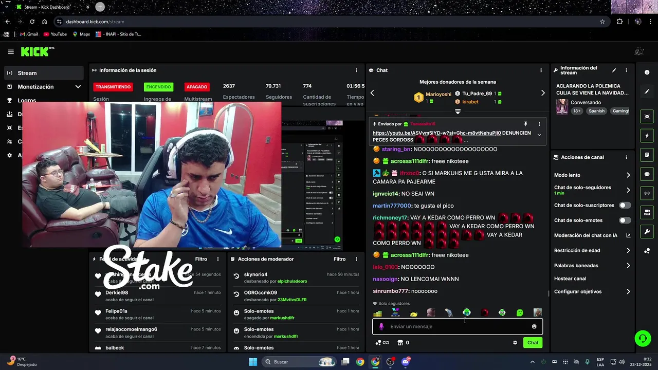Open YouTube bookmark
This screenshot has width=658, height=370.
[x=55, y=34]
